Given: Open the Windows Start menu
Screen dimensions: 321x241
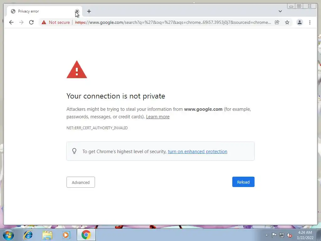Looking at the screenshot, I should click(x=8, y=235).
